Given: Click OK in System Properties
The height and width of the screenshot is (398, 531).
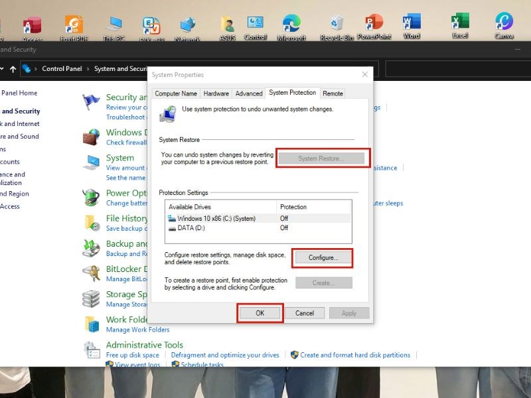Looking at the screenshot, I should [259, 312].
